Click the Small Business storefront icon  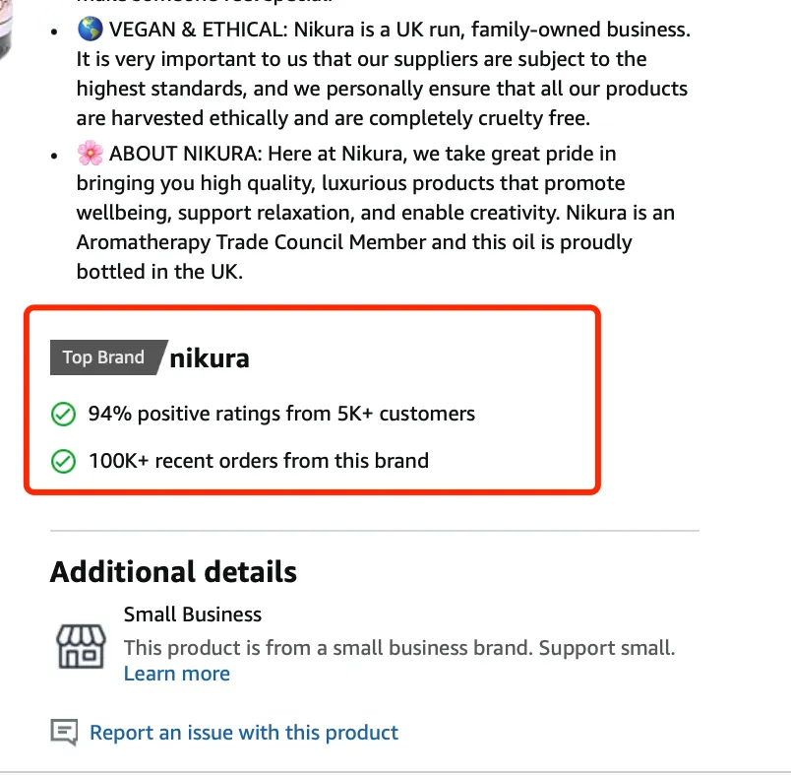coord(80,645)
